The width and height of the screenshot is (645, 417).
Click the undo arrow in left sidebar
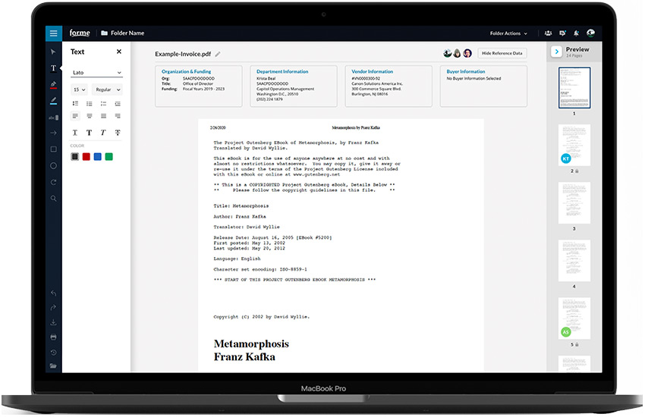tap(53, 293)
